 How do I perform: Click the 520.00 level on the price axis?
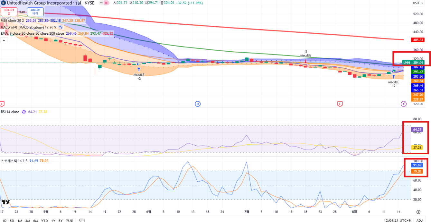(418, 14)
